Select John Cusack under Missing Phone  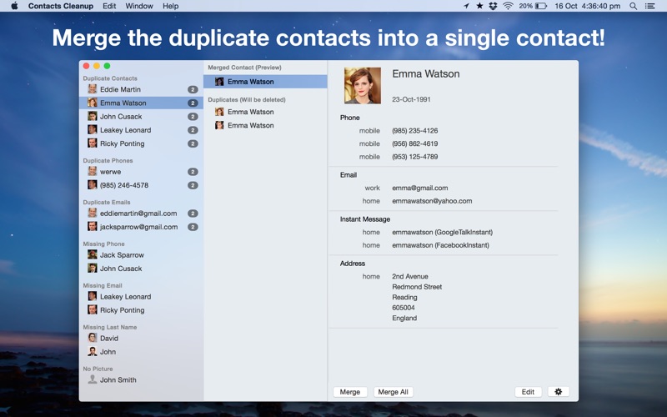141,269
